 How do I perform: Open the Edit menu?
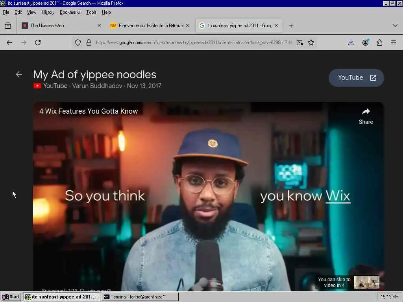point(18,12)
